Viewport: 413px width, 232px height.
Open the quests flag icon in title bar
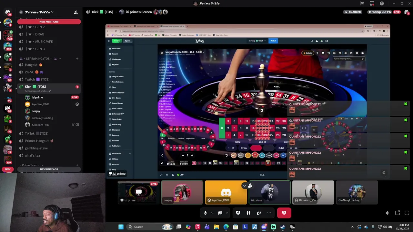click(362, 4)
